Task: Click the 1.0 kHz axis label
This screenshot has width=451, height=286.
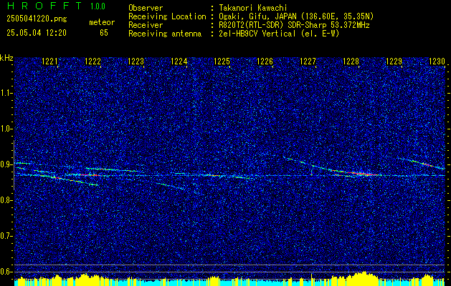Action: [x=6, y=129]
